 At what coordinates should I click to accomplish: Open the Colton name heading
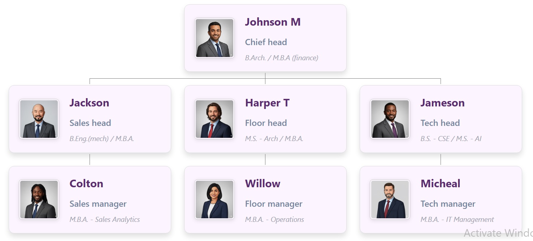pos(86,184)
